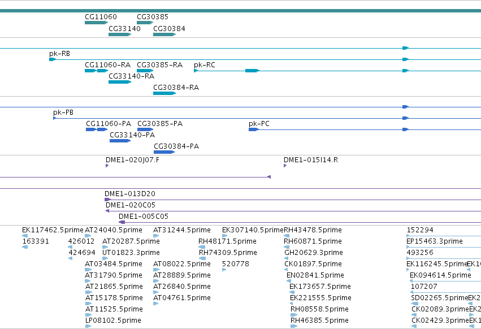Click the AT20287.5prime EST
The width and height of the screenshot is (481, 329).
105,248
